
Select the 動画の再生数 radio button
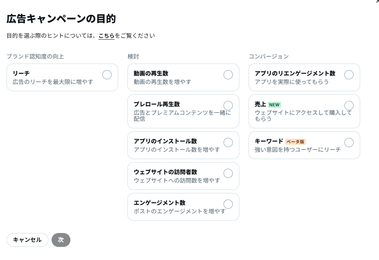coord(228,75)
